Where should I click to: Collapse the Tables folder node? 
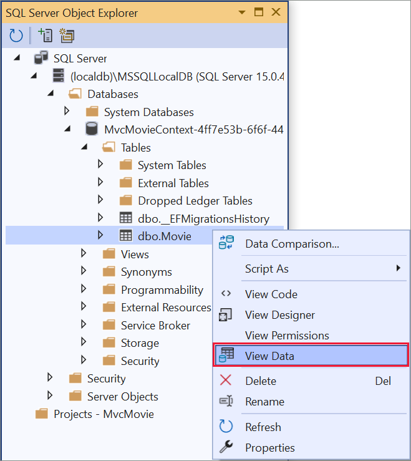84,147
